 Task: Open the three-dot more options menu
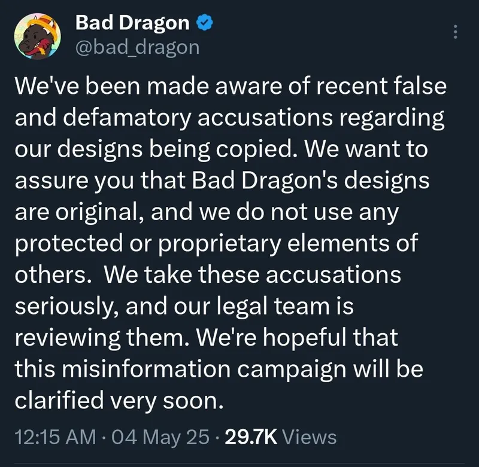pos(455,32)
